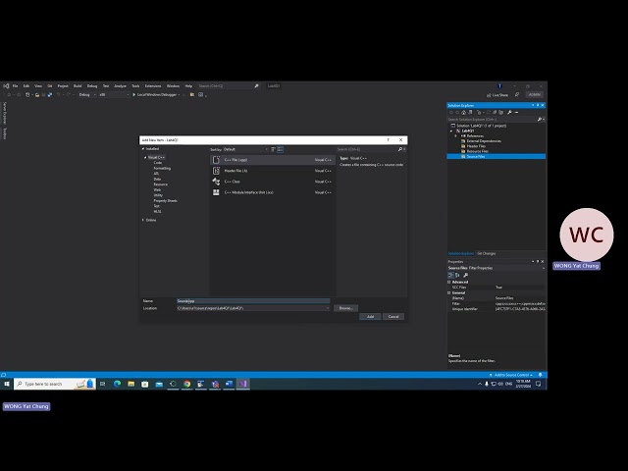Click the Search Solution Explorer field
Viewport: 628px width, 471px height.
click(493, 119)
